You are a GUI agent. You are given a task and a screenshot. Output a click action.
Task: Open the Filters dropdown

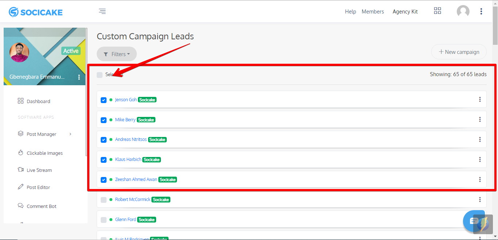click(x=117, y=54)
